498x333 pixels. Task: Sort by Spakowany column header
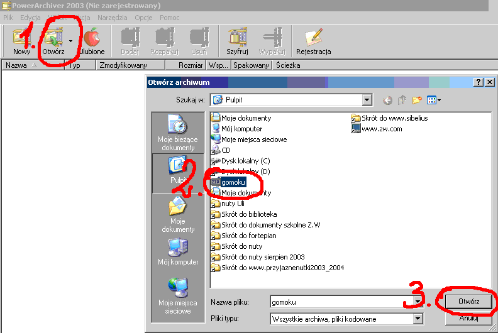pos(252,65)
